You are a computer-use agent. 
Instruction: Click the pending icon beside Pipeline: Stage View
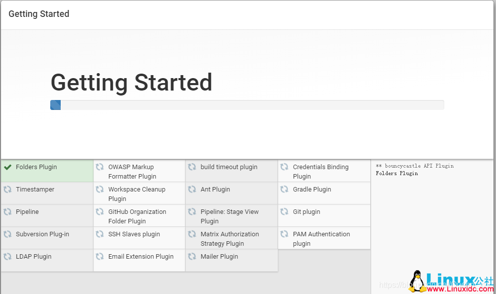pos(192,212)
